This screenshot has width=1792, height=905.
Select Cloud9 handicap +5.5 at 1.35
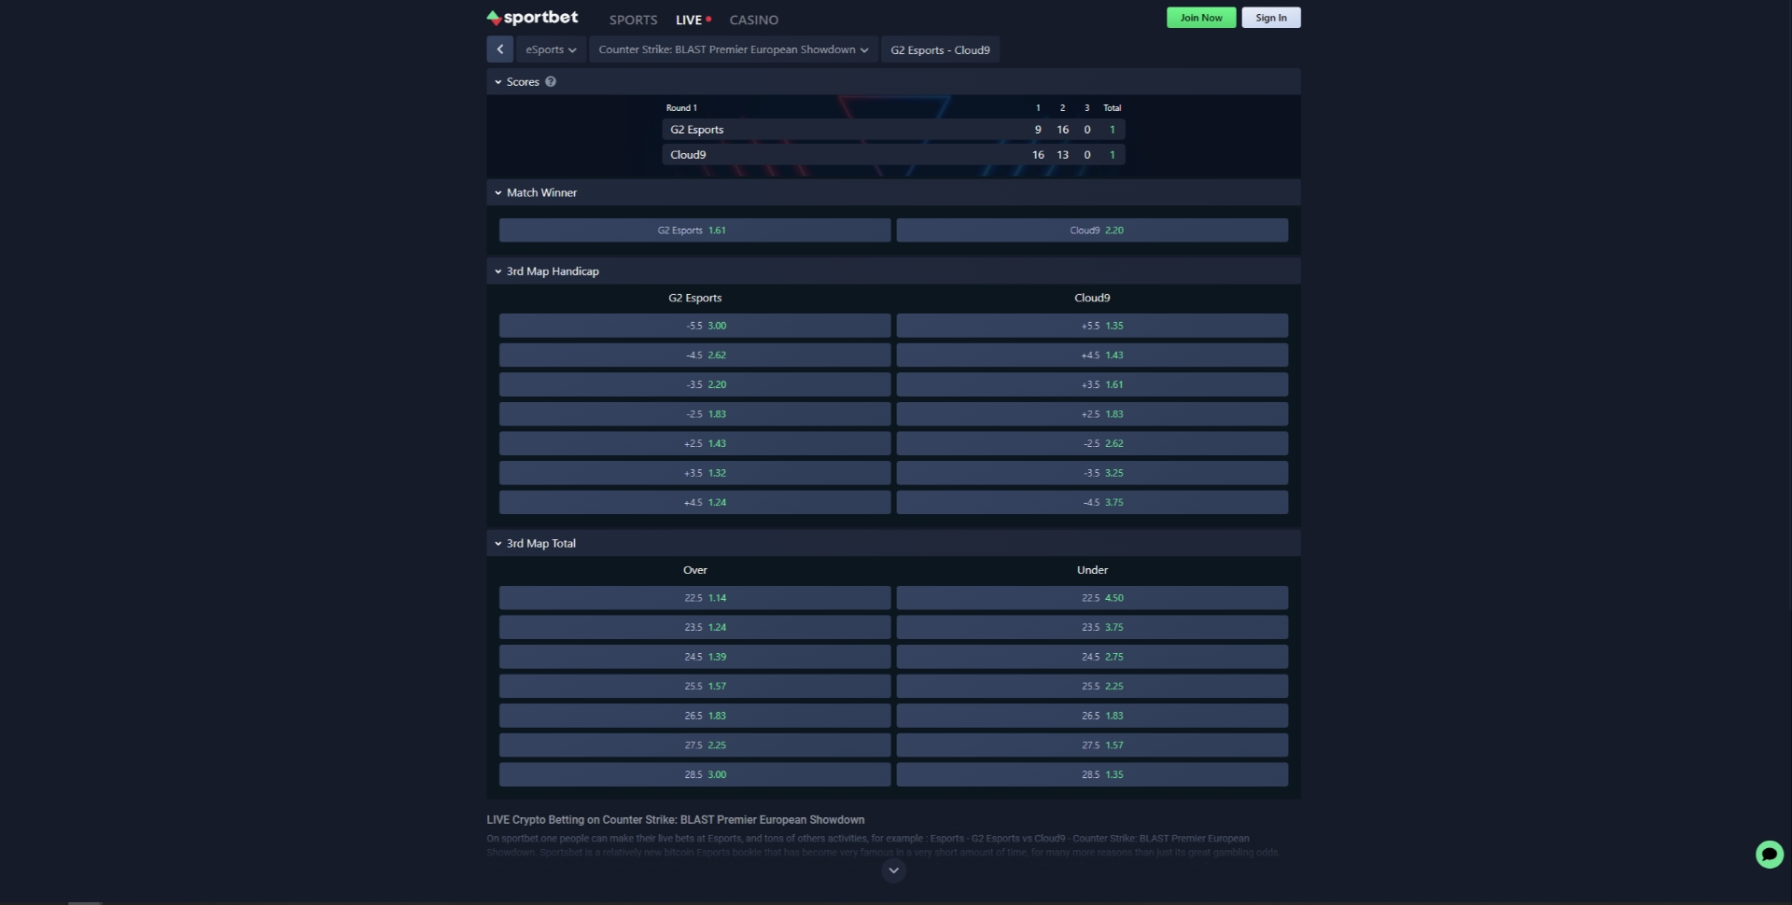(x=1092, y=326)
